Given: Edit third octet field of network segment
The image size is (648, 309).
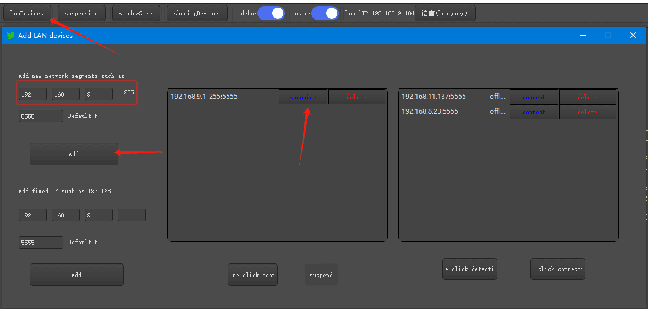Looking at the screenshot, I should 99,94.
